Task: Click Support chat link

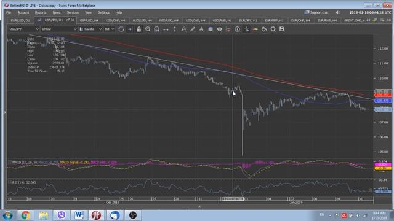Action: (316, 12)
